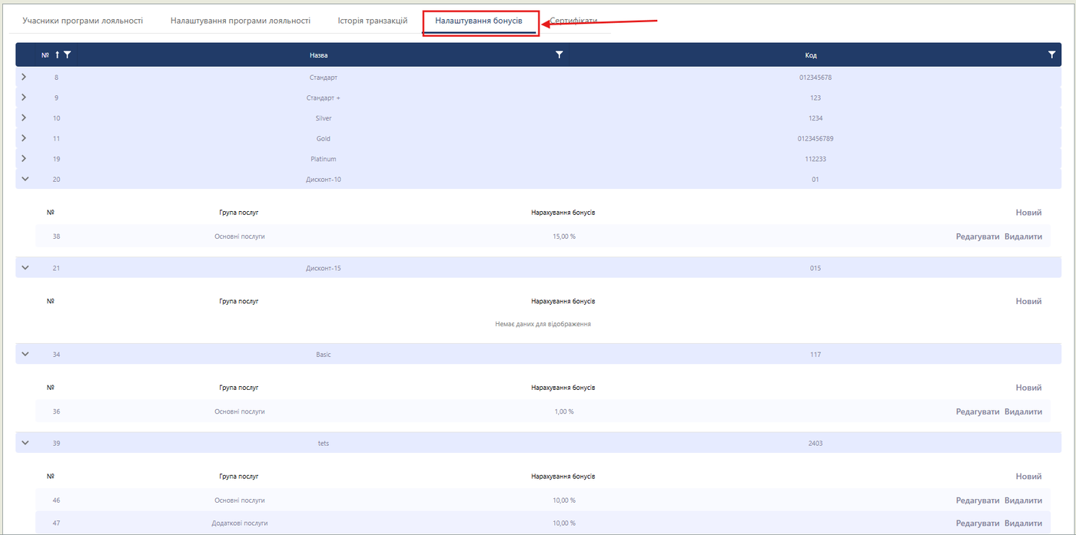Collapse the Basic row
This screenshot has width=1076, height=535.
[x=25, y=354]
